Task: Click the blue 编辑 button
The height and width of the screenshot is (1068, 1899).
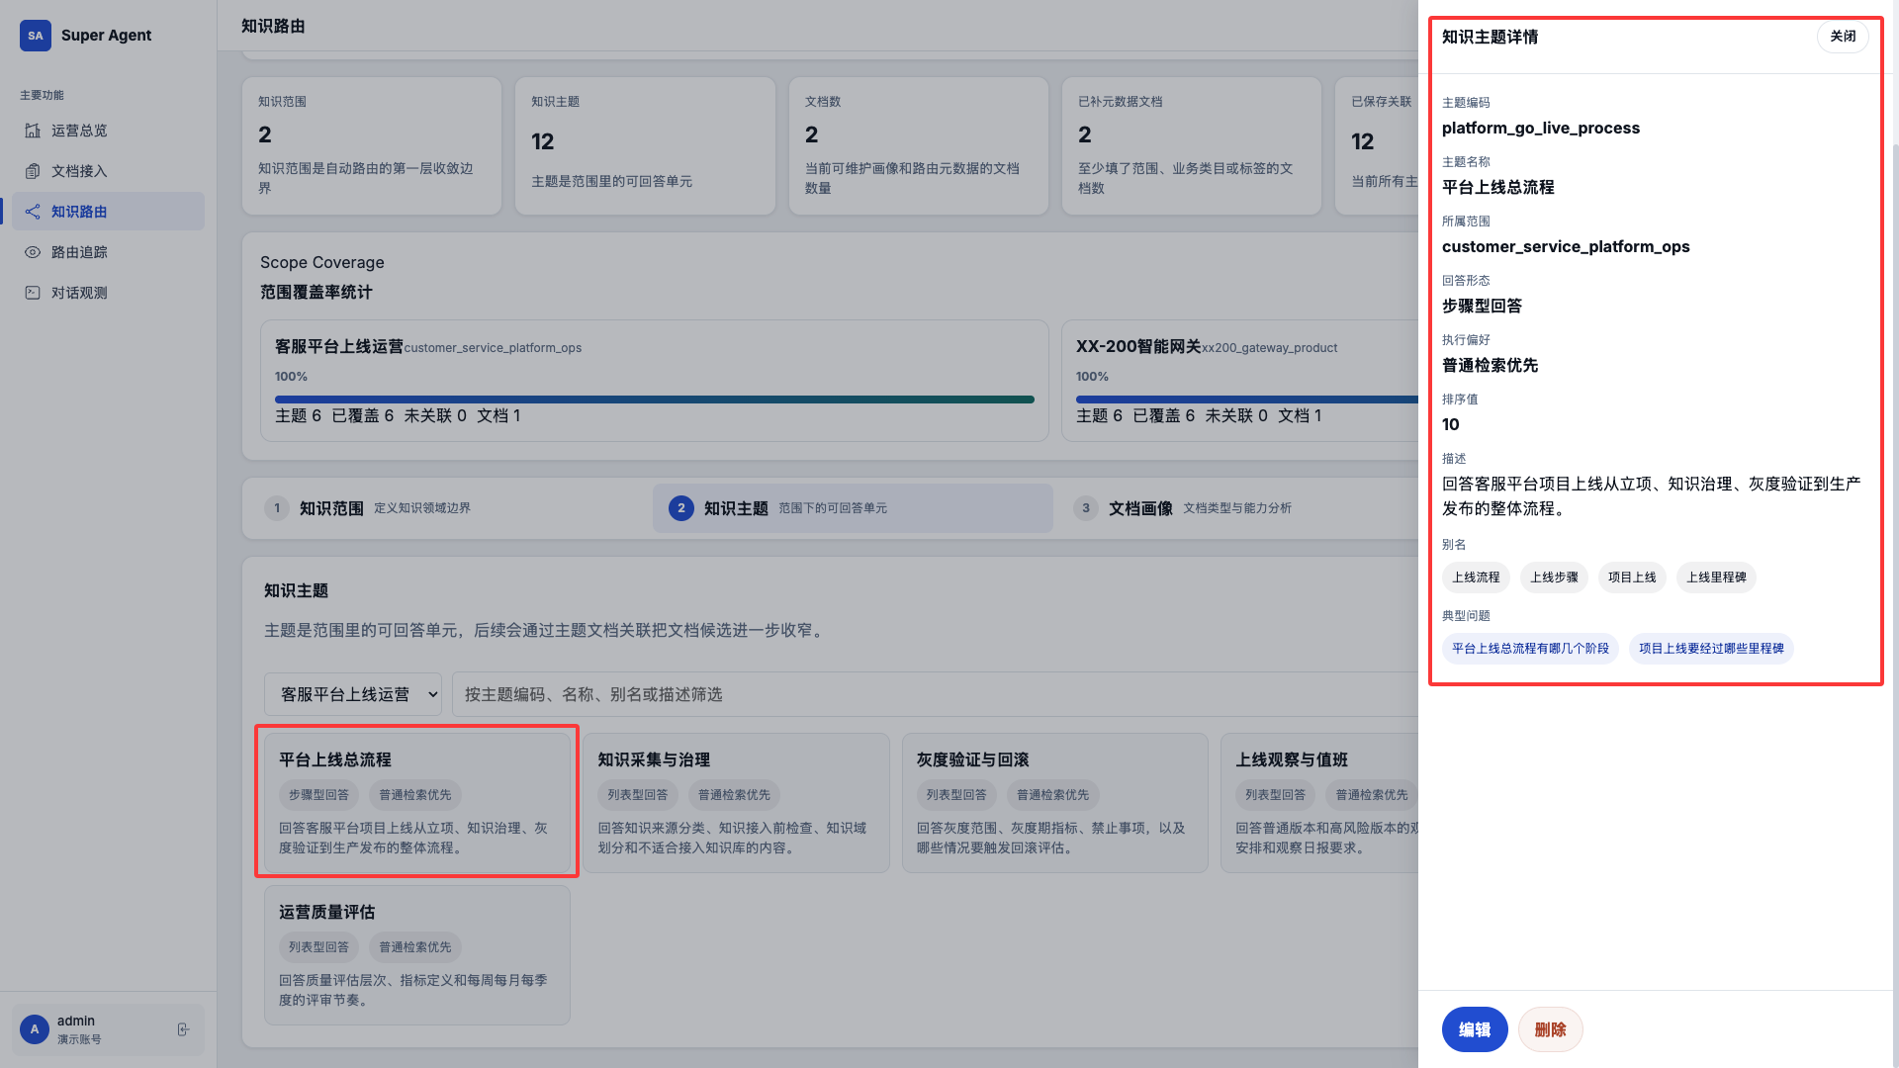Action: pyautogui.click(x=1474, y=1029)
